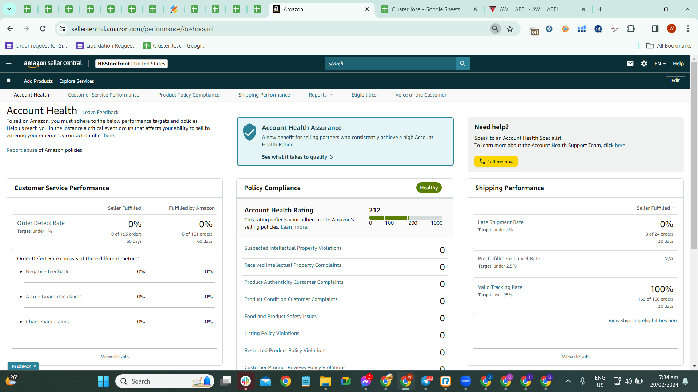This screenshot has width=698, height=392.
Task: Open the EN language dropdown
Action: click(660, 64)
